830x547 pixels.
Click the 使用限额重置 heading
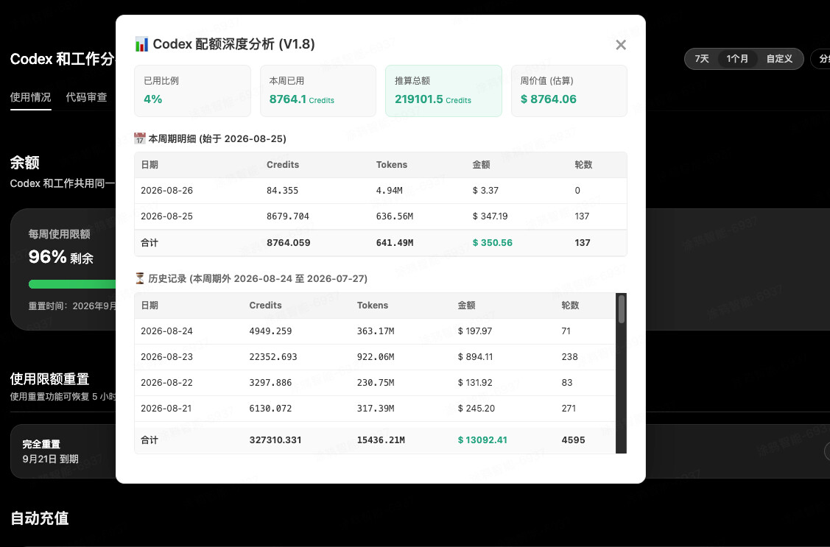50,378
